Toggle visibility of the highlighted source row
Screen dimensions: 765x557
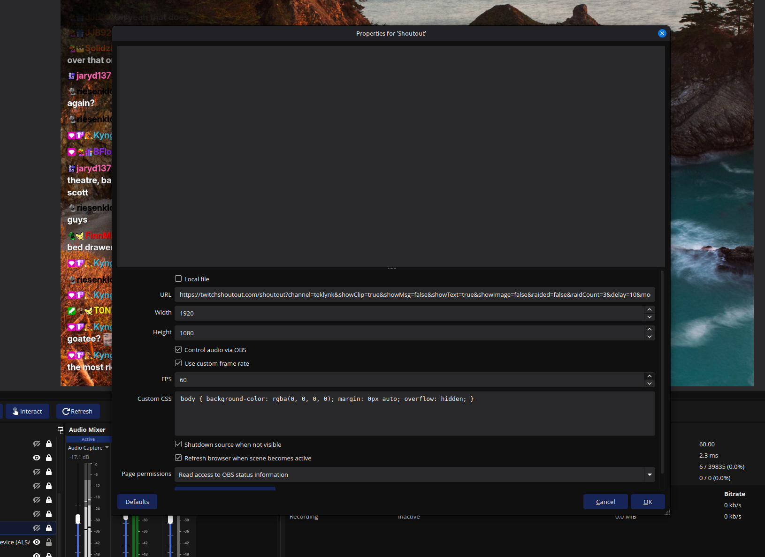37,528
